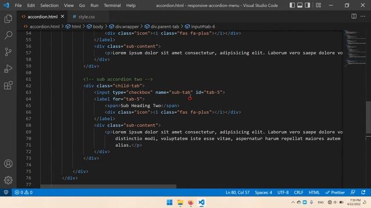371x208 pixels.
Task: Open the Edit menu
Action: coord(31,5)
